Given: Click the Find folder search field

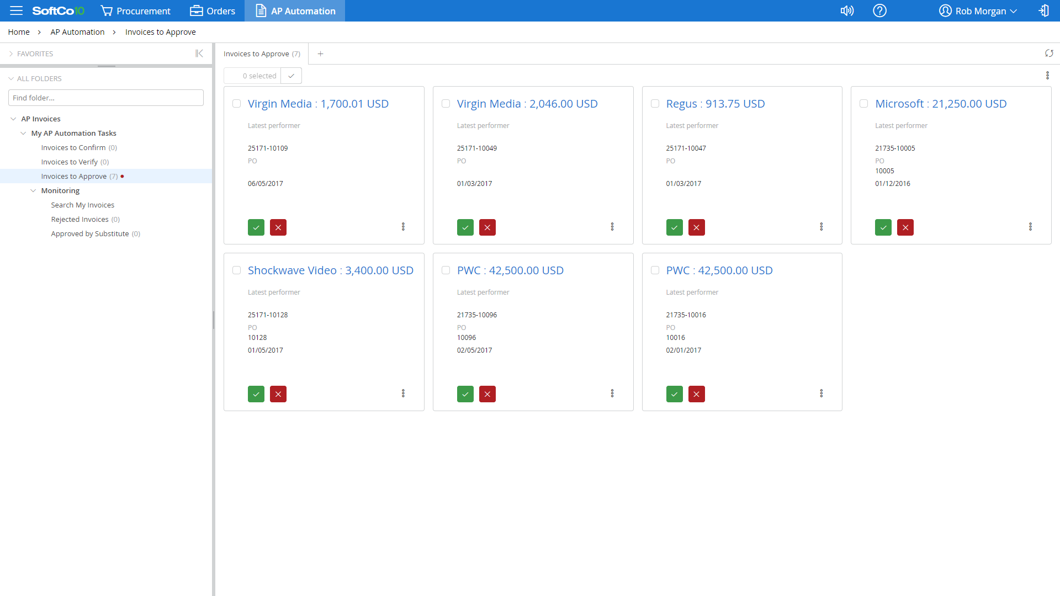Looking at the screenshot, I should 106,98.
